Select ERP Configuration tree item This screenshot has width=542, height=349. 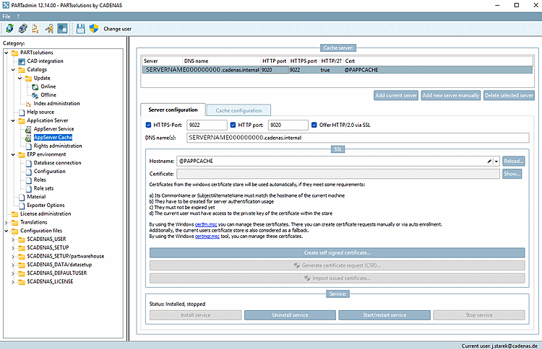click(x=49, y=172)
